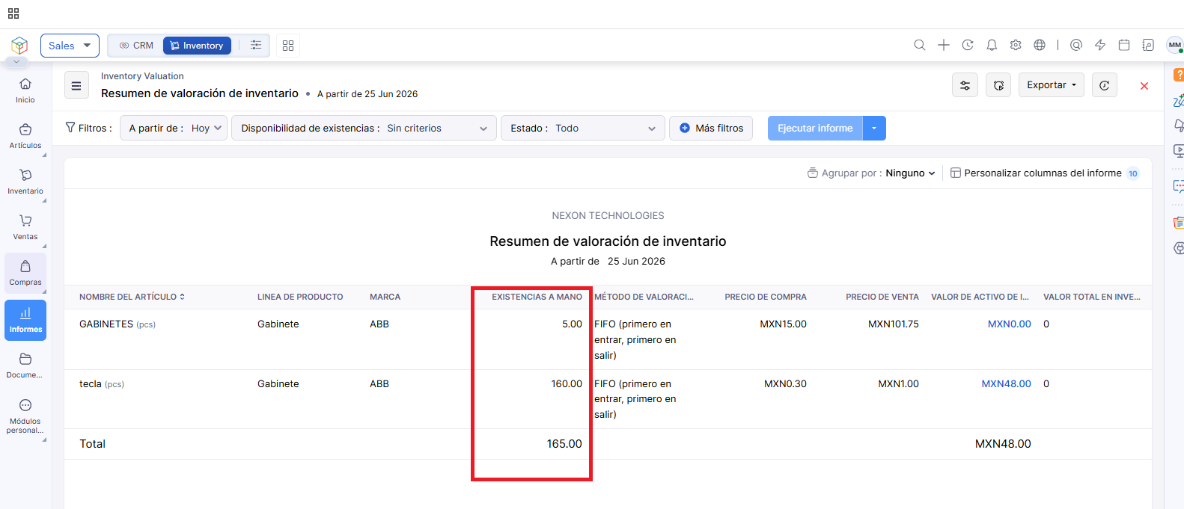Click the MXN101.75 sale price

(x=893, y=324)
